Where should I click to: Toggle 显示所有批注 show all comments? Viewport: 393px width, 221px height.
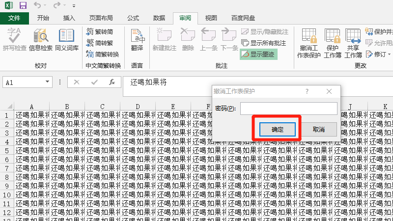263,43
